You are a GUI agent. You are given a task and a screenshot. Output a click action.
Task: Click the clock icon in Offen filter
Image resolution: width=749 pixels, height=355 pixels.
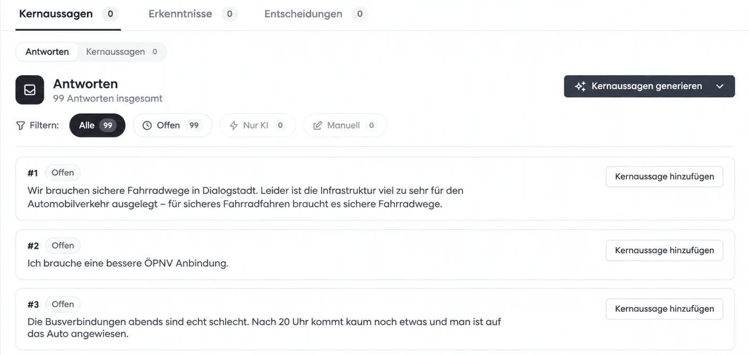click(148, 126)
